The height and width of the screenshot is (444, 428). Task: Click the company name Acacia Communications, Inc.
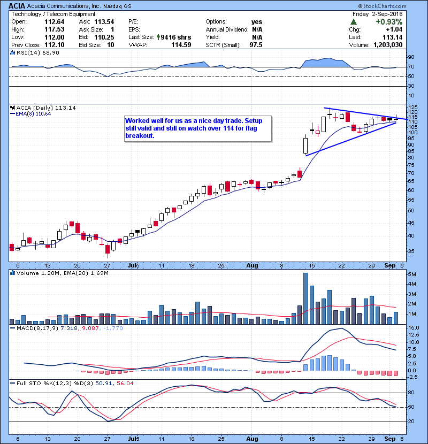64,6
